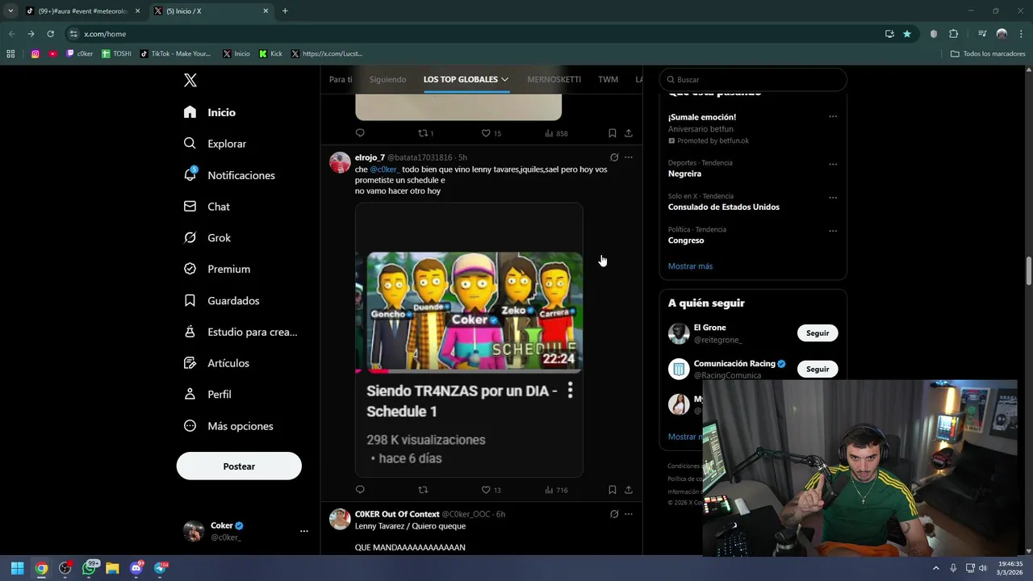Image resolution: width=1033 pixels, height=581 pixels.
Task: Open elrojo_7 profile avatar
Action: pyautogui.click(x=340, y=162)
